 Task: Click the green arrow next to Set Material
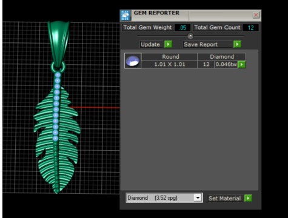[x=248, y=198]
